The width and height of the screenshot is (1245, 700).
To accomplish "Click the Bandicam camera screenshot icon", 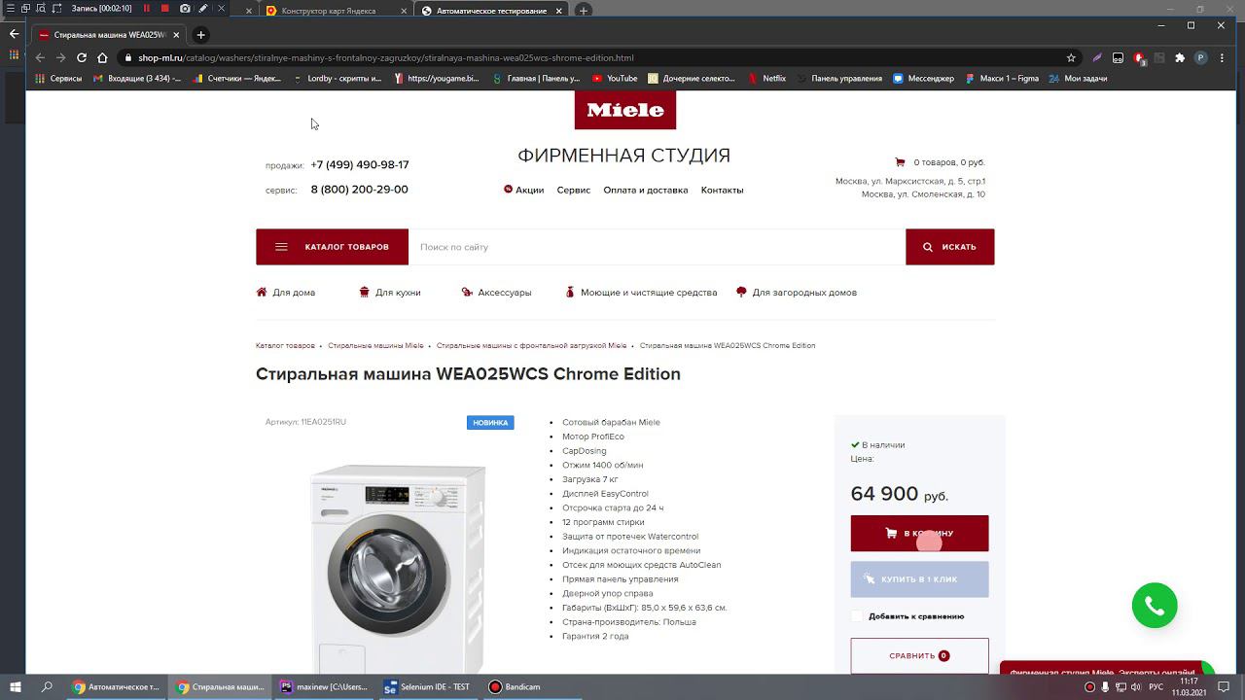I will pos(185,9).
